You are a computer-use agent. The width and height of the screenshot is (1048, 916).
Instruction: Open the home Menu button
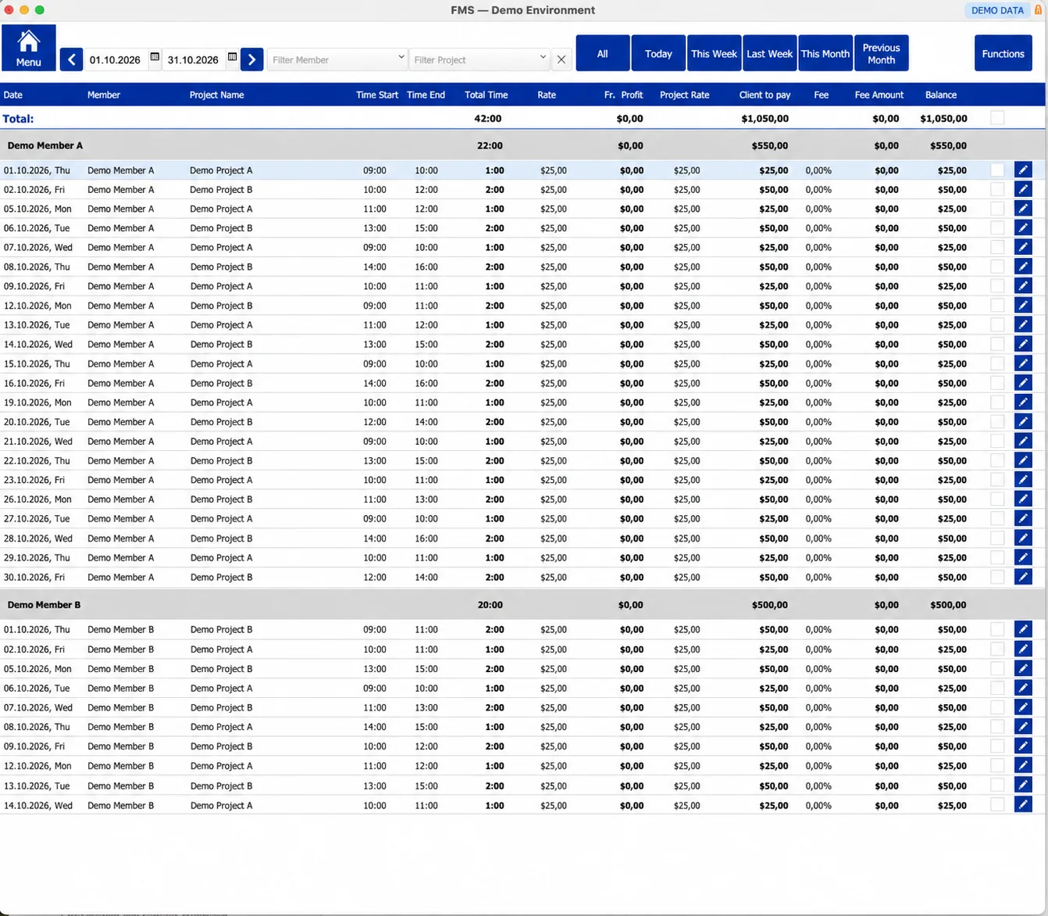28,48
